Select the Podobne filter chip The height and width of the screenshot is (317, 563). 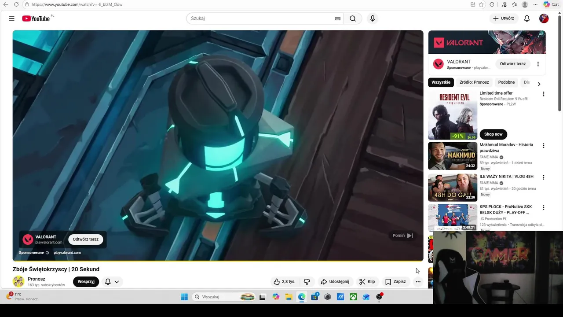506,82
